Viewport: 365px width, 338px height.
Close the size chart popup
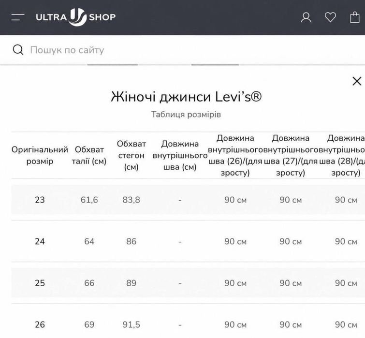[x=357, y=81]
